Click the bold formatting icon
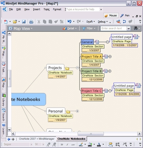 coord(62,145)
